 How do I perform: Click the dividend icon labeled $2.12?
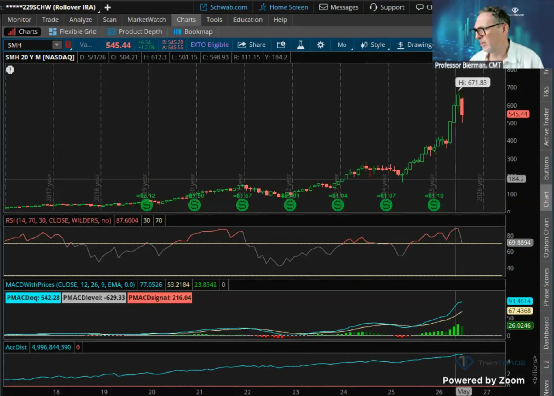pyautogui.click(x=146, y=205)
